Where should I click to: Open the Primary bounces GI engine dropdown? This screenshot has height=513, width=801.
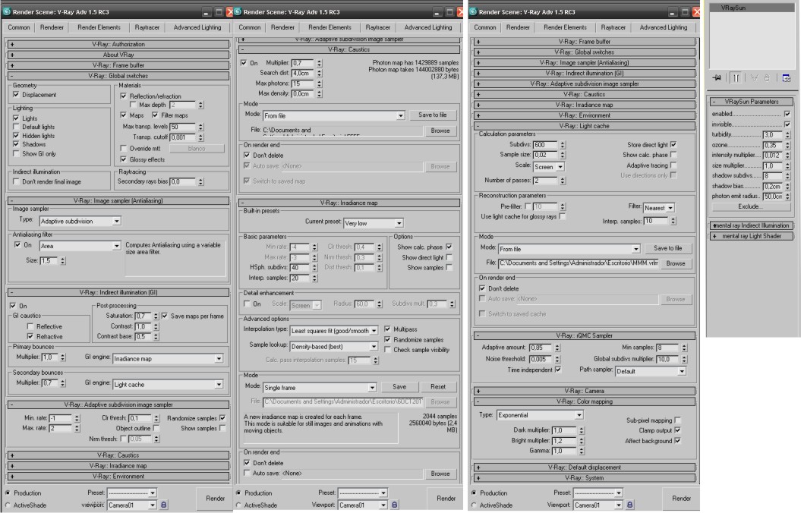coord(168,358)
